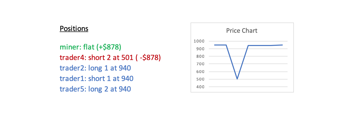The height and width of the screenshot is (115, 351).
Task: Click the Positions heading
Action: tap(74, 29)
